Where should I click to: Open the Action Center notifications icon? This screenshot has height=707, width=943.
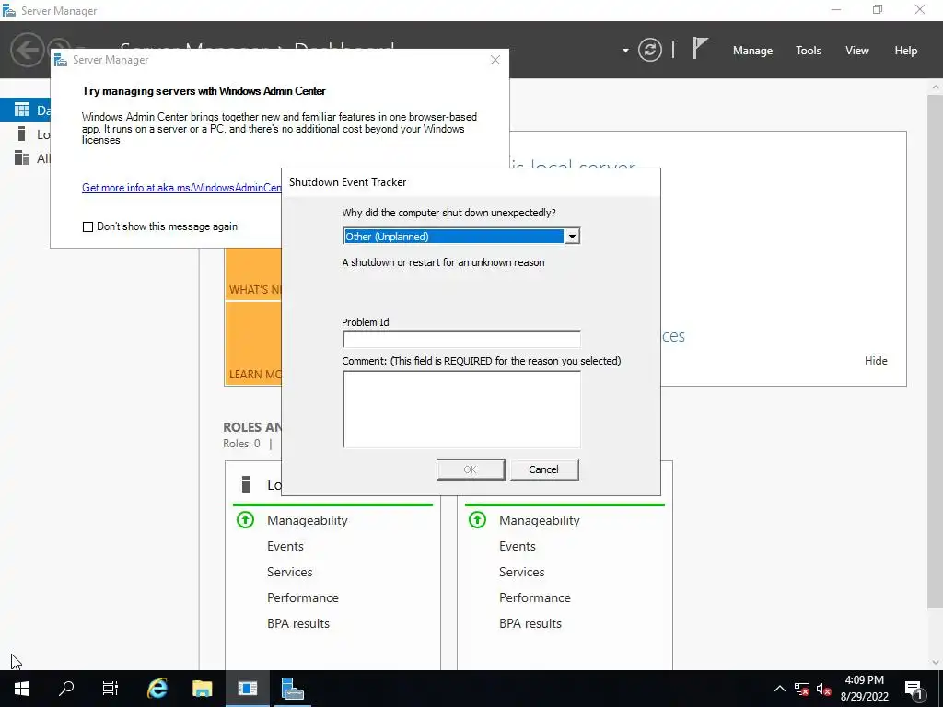point(913,689)
